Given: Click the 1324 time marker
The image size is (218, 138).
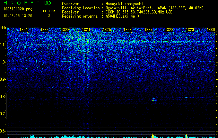Looking at the screenshot, I should [86, 30].
